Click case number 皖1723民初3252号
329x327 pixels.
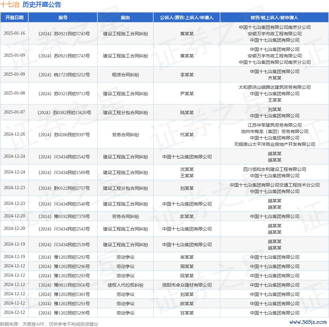pos(64,75)
